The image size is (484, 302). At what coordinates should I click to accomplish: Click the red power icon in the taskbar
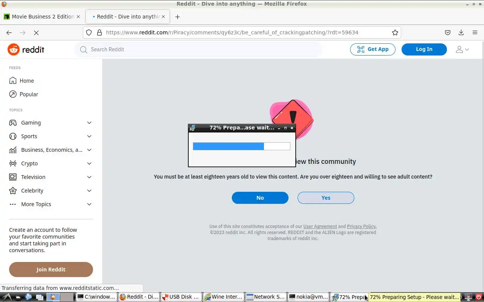(478, 297)
